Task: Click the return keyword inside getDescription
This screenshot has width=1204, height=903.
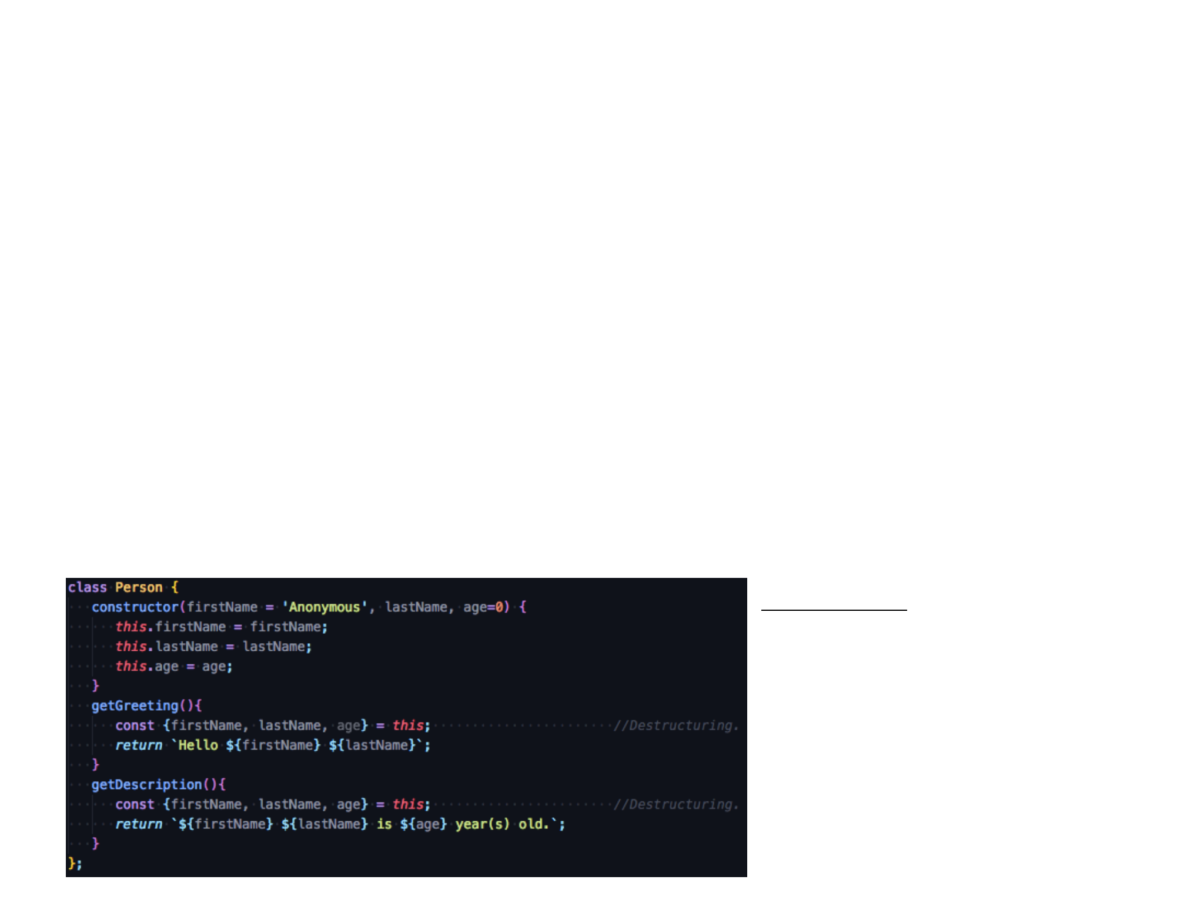Action: tap(139, 824)
